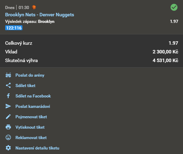Open 'Pojmenovat tiket' link
The width and height of the screenshot is (183, 154).
(x=31, y=117)
